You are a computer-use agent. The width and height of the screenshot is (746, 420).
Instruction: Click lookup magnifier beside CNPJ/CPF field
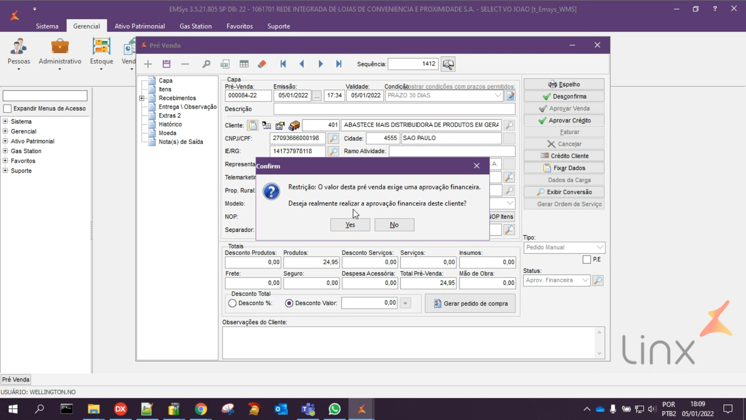point(333,138)
